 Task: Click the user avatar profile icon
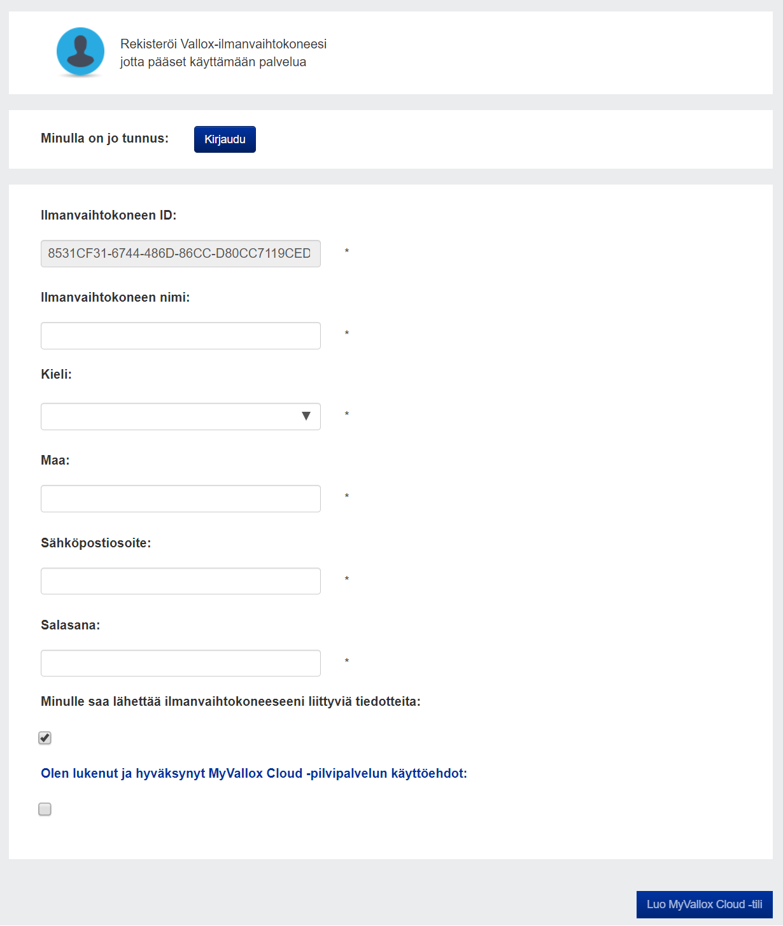click(80, 52)
